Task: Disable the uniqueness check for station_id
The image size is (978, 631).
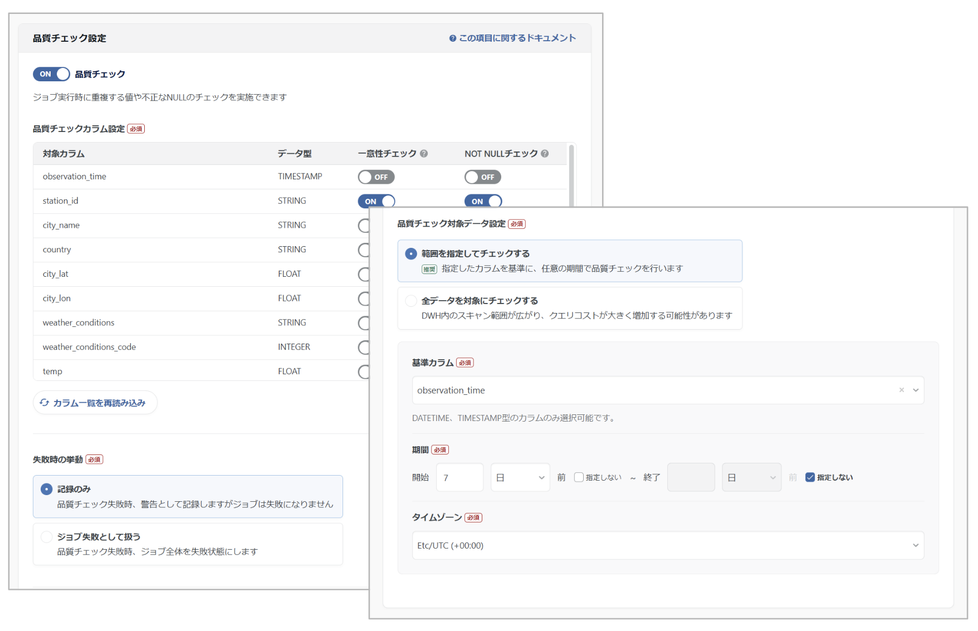Action: [x=376, y=201]
